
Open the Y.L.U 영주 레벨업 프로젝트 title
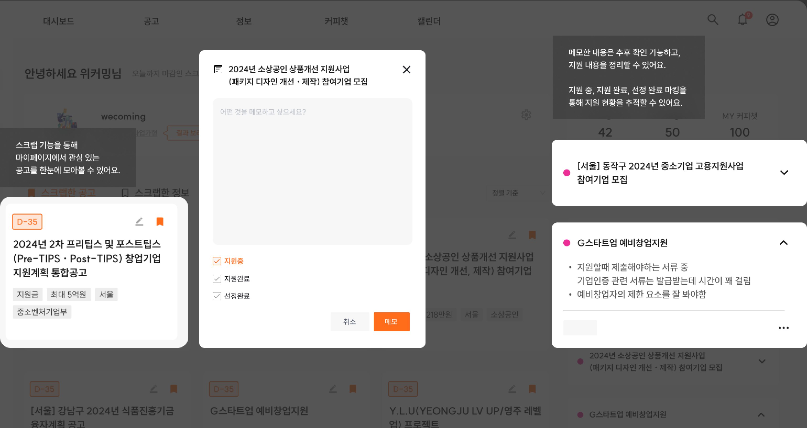pyautogui.click(x=465, y=416)
